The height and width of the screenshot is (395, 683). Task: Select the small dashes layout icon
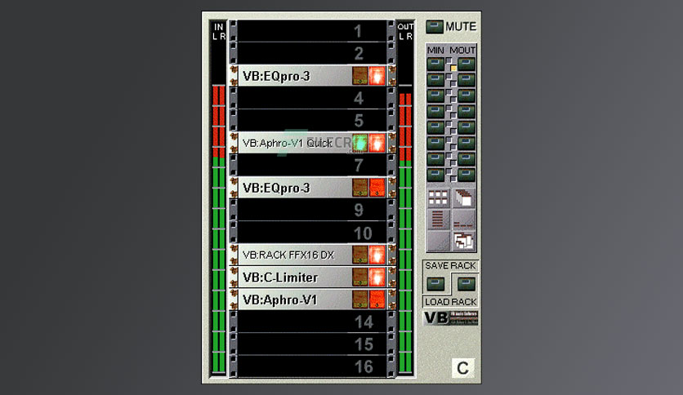tap(463, 220)
